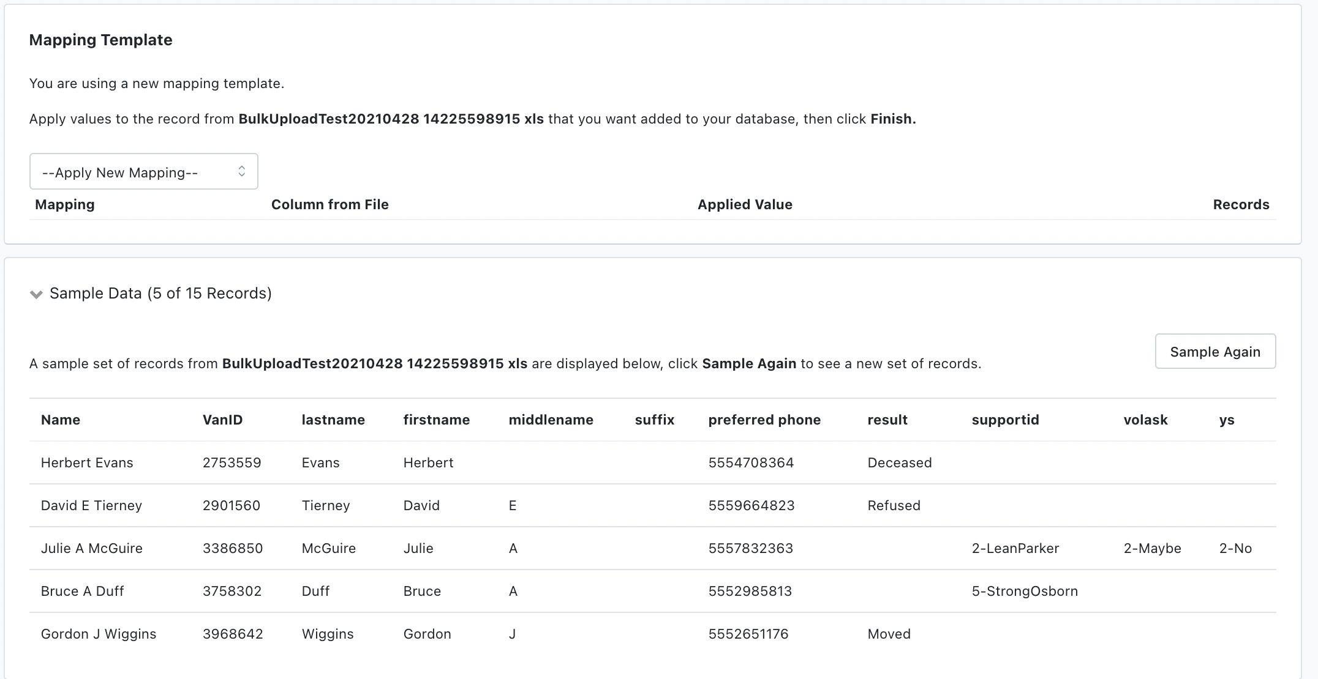The image size is (1318, 679).
Task: Click the Sample Again button
Action: [x=1214, y=352]
